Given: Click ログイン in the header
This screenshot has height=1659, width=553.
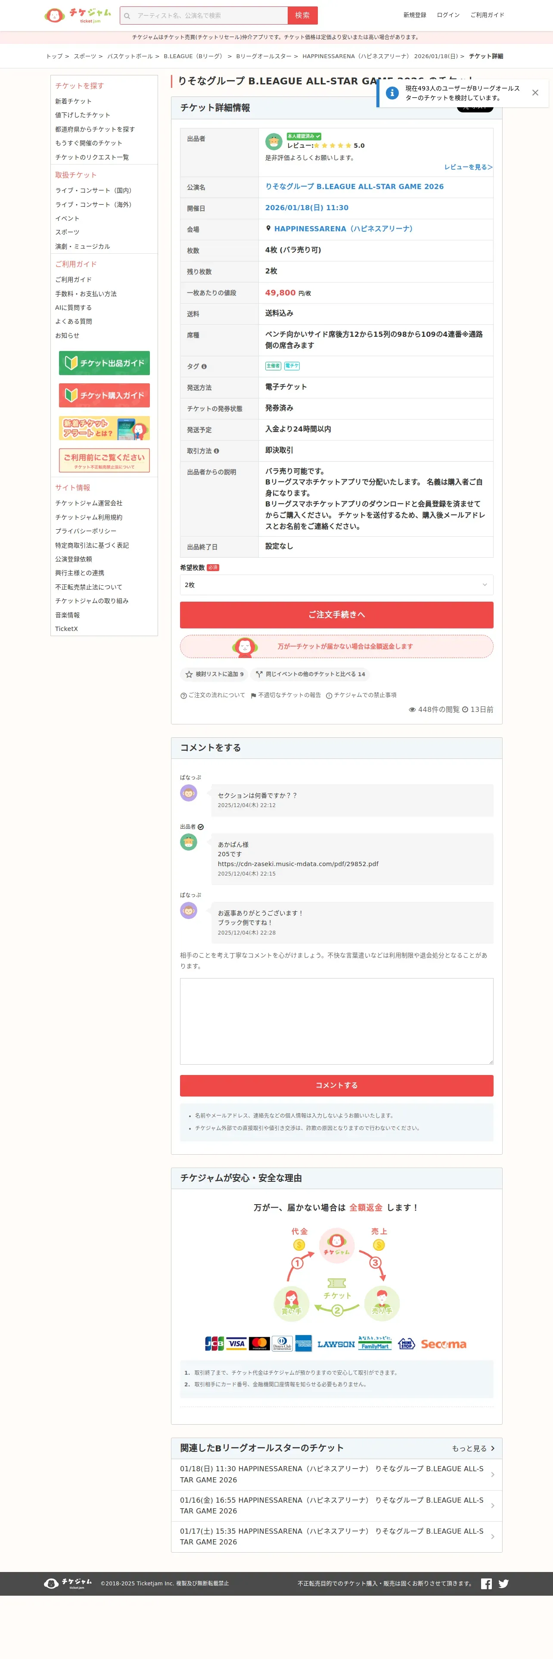Looking at the screenshot, I should point(448,15).
